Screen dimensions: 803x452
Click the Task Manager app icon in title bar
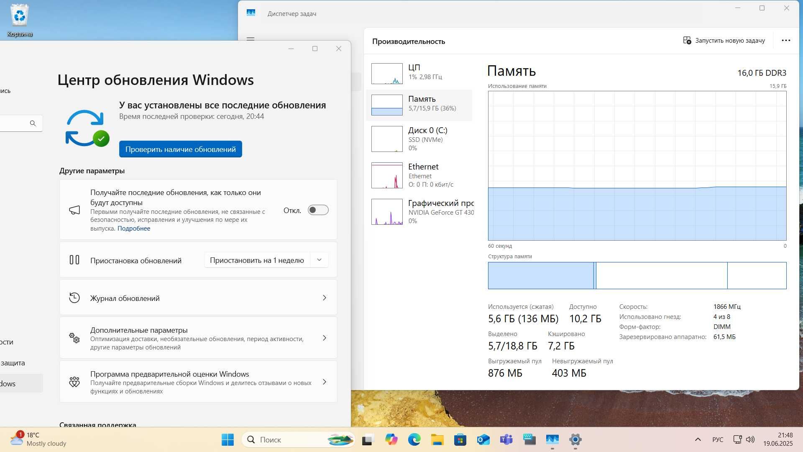[x=251, y=13]
